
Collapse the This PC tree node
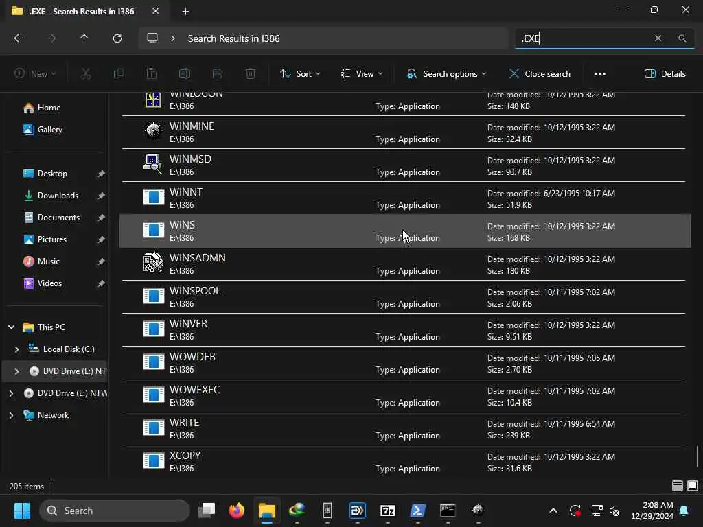[x=11, y=327]
